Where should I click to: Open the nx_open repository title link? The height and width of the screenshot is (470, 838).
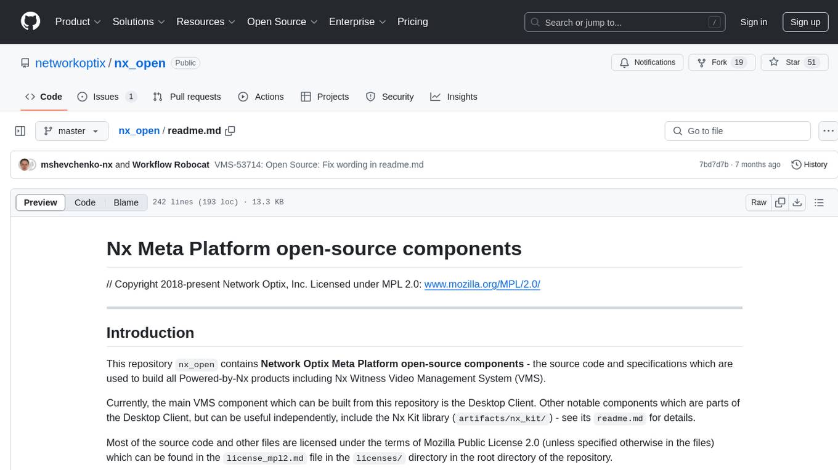[x=140, y=63]
